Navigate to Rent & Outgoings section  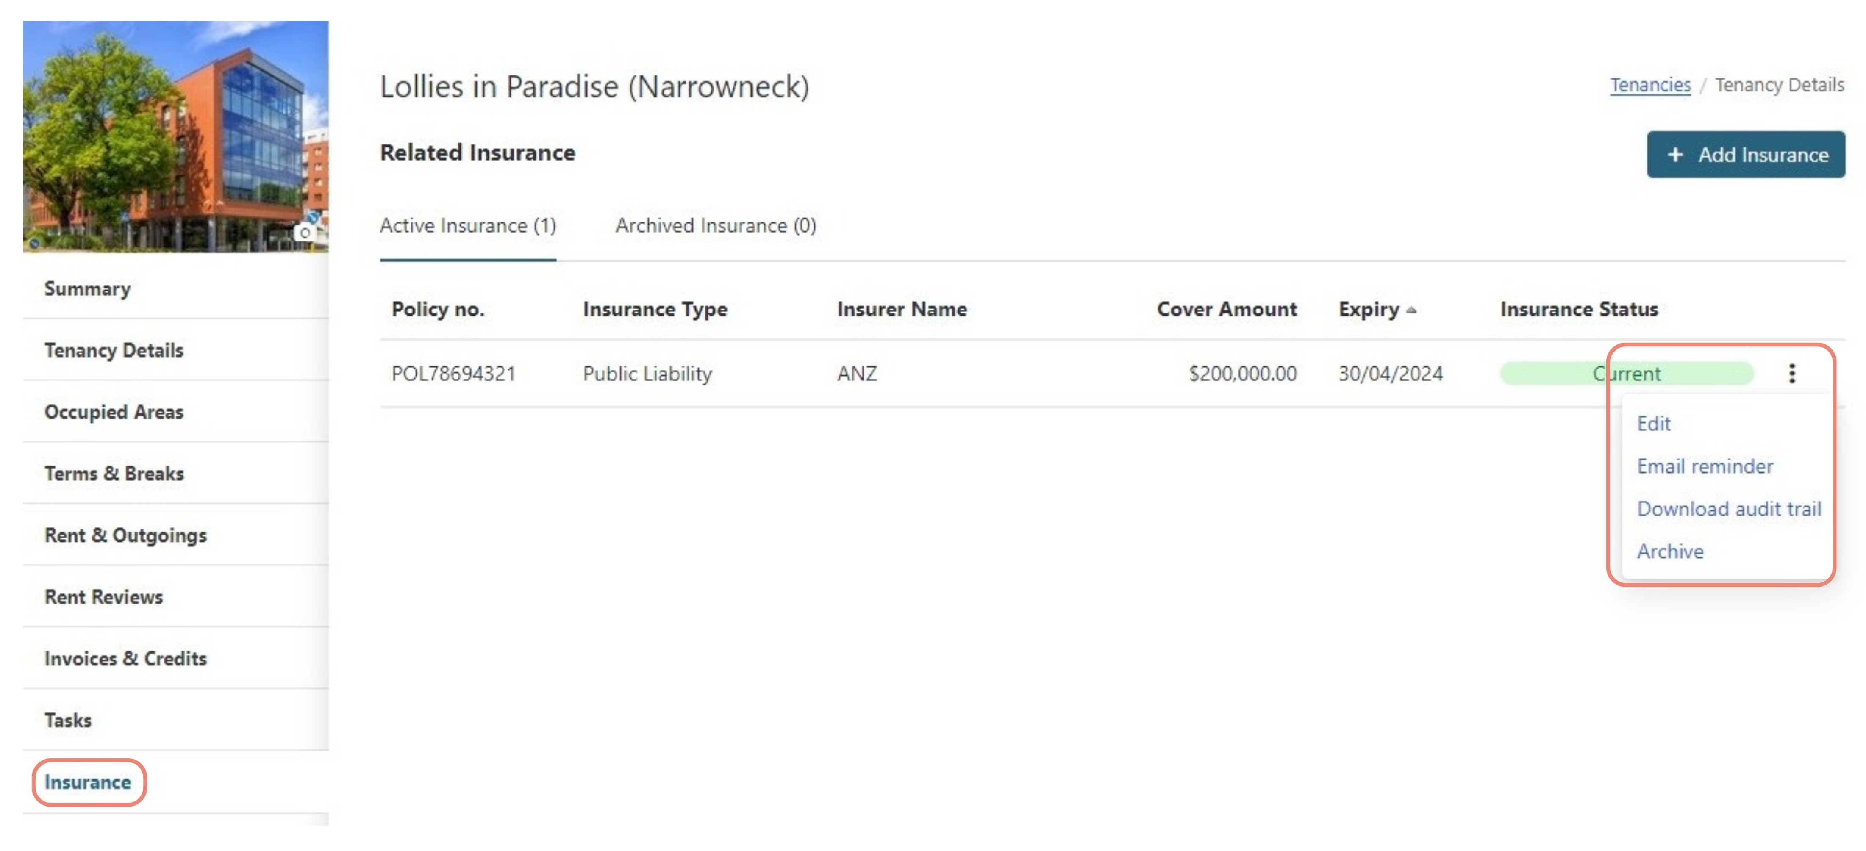pyautogui.click(x=125, y=535)
